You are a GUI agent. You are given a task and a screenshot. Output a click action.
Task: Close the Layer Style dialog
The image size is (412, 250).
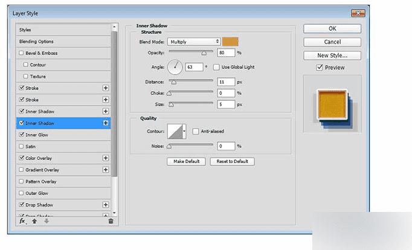358,13
